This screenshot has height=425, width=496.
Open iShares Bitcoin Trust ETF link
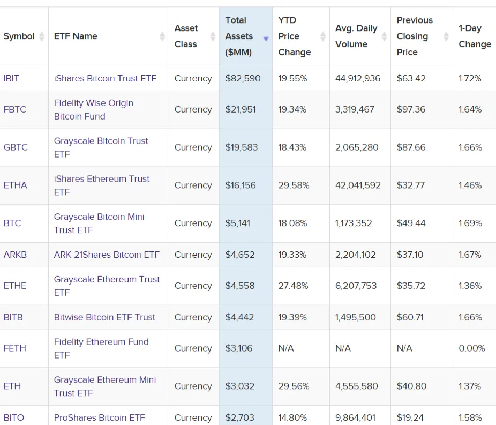click(x=105, y=78)
